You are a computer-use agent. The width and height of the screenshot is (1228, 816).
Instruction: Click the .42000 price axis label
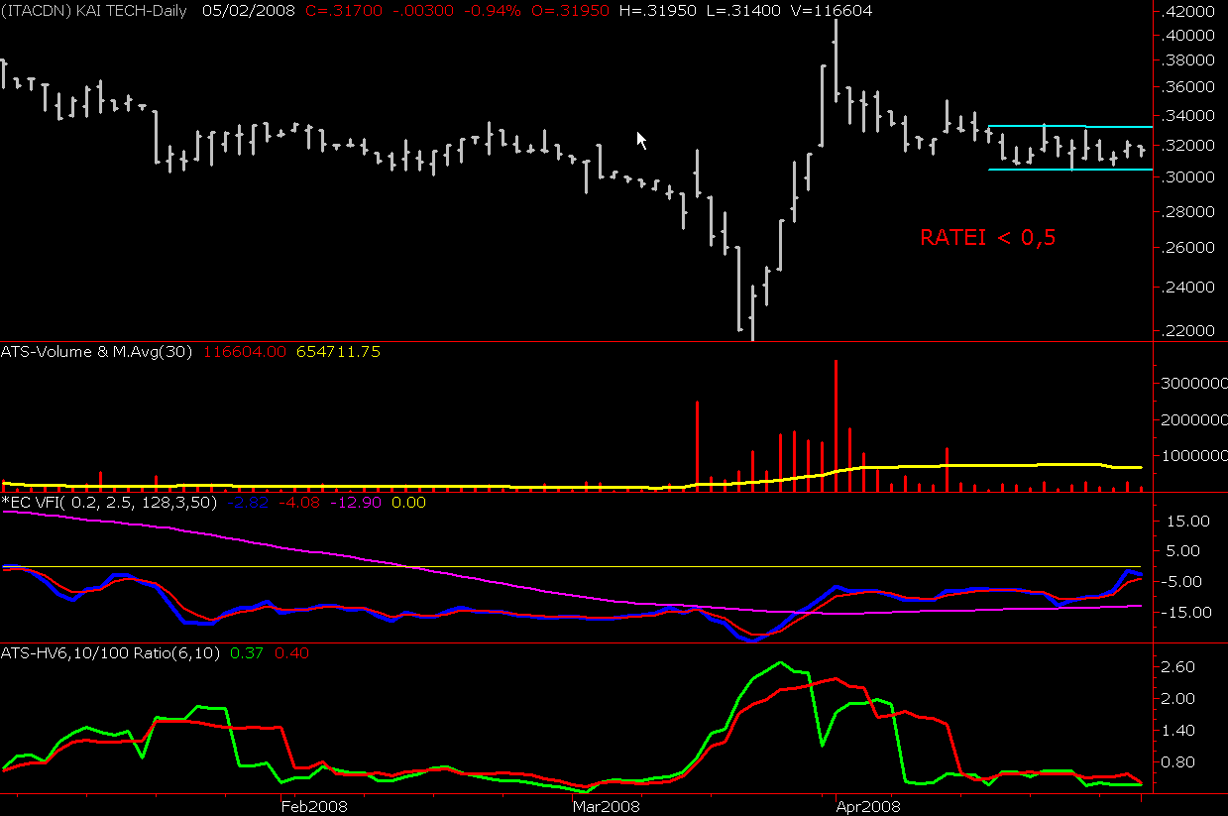pos(1189,12)
